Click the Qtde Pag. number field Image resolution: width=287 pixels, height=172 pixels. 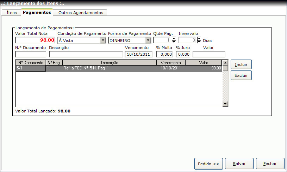(162, 40)
